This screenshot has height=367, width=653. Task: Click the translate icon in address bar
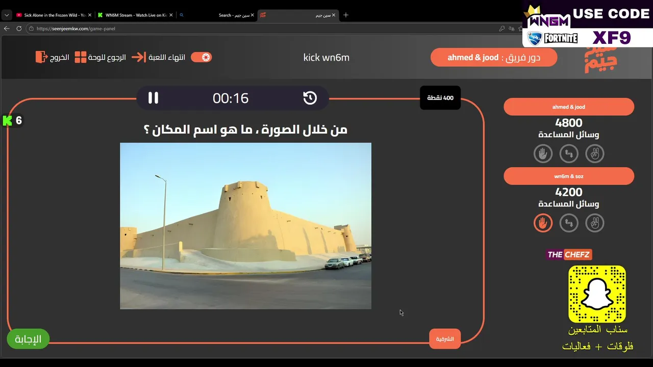[x=512, y=29]
